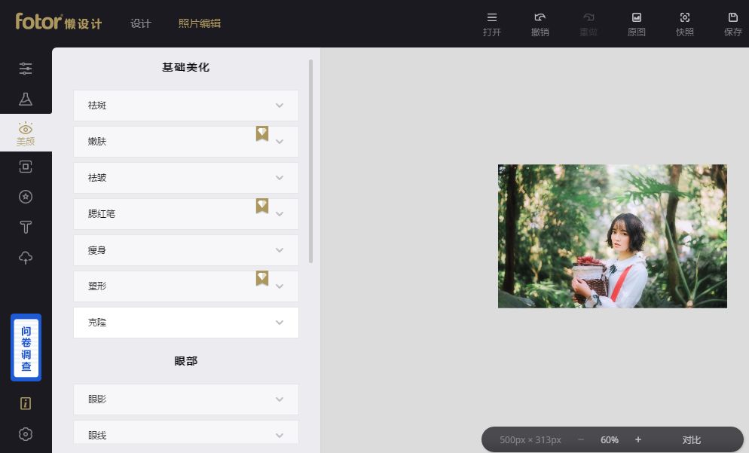The height and width of the screenshot is (453, 749).
Task: Expand the 祛斑 blemish removal section
Action: pyautogui.click(x=185, y=106)
